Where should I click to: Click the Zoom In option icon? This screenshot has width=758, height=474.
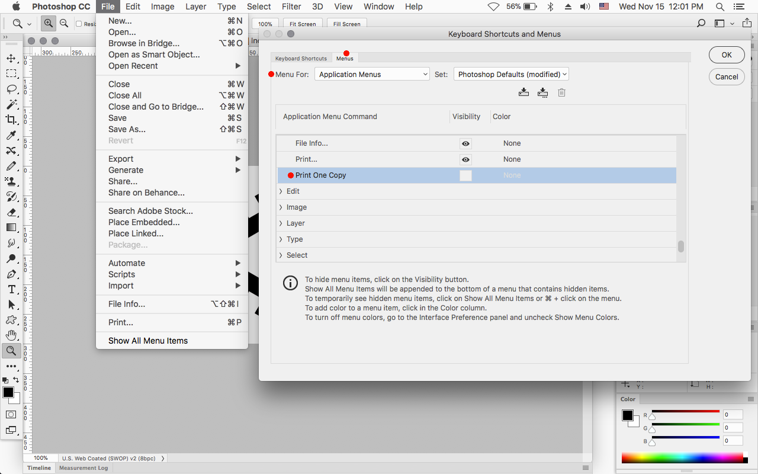tap(49, 24)
